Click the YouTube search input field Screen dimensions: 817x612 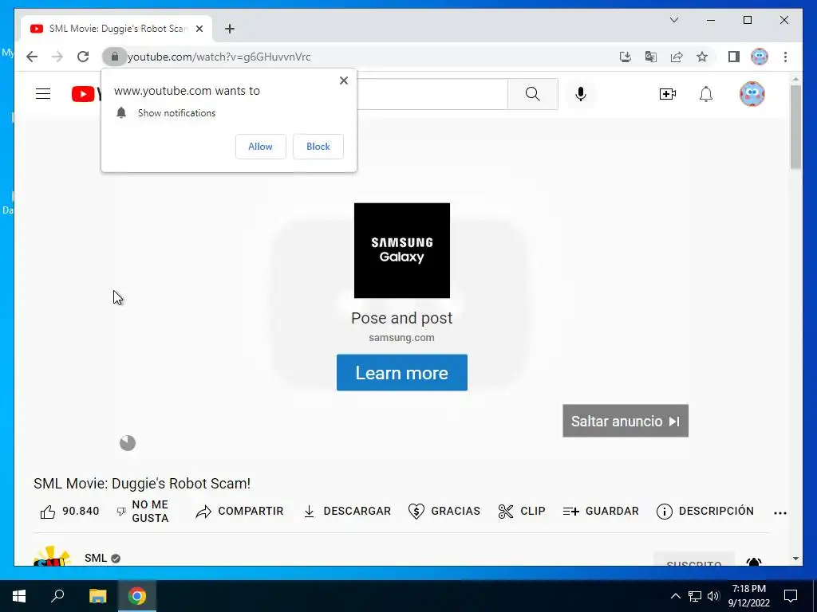[432, 94]
